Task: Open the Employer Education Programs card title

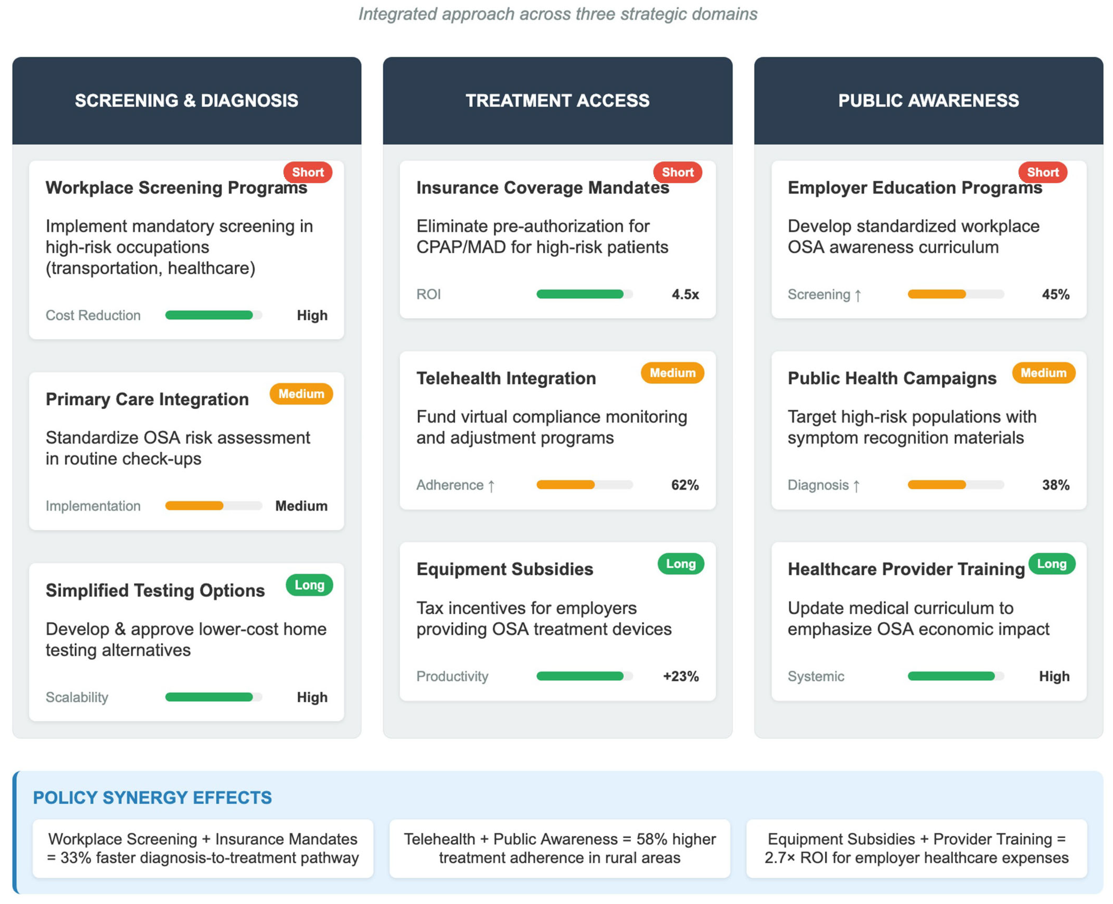Action: (x=915, y=187)
